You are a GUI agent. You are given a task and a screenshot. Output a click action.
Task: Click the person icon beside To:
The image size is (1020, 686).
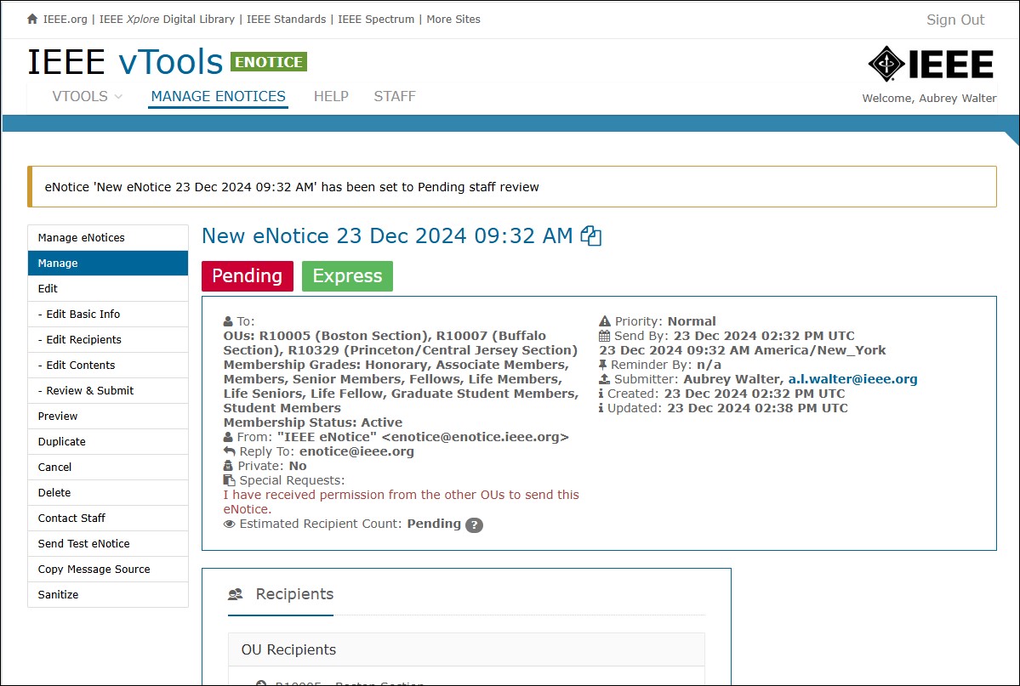coord(228,321)
